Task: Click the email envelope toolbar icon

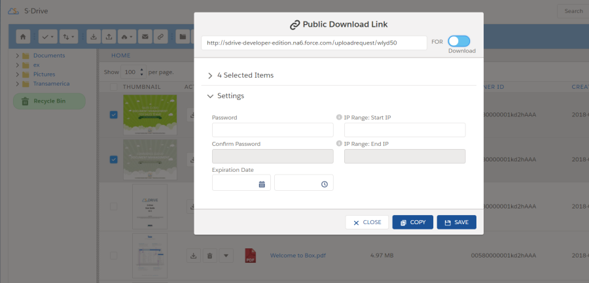Action: (145, 37)
